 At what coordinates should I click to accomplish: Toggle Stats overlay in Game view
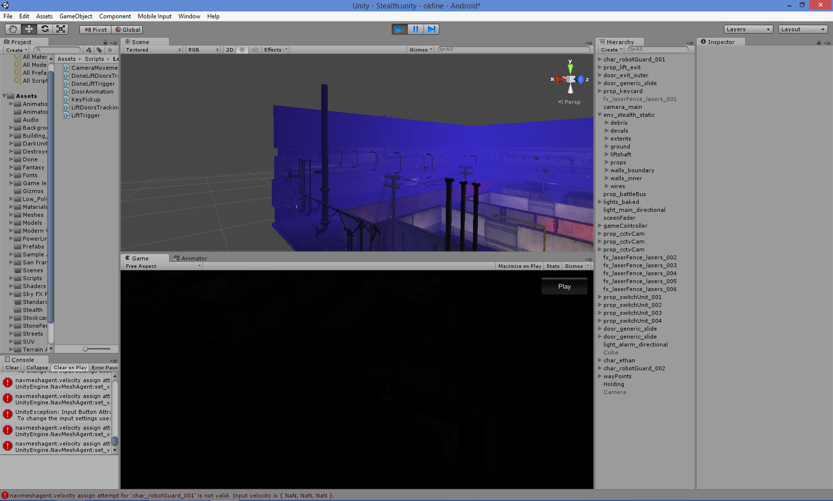(553, 266)
